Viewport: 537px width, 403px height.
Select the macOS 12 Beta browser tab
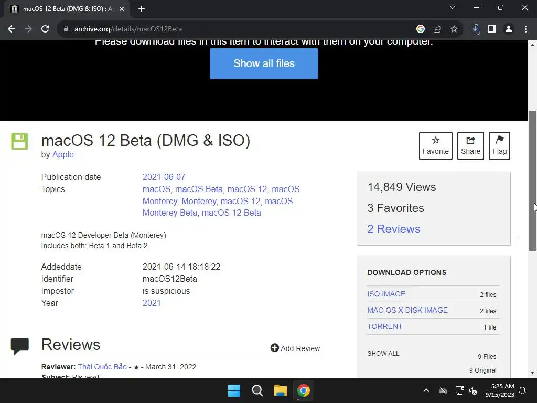67,9
